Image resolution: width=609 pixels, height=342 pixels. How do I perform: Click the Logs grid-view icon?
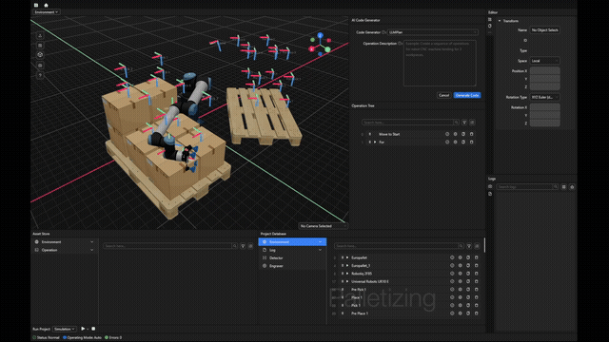(x=564, y=187)
